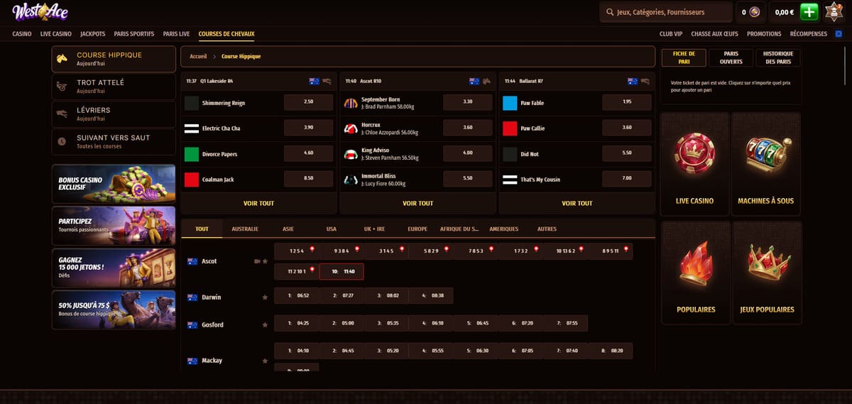
Task: Click the purple coin balance icon
Action: click(x=755, y=12)
